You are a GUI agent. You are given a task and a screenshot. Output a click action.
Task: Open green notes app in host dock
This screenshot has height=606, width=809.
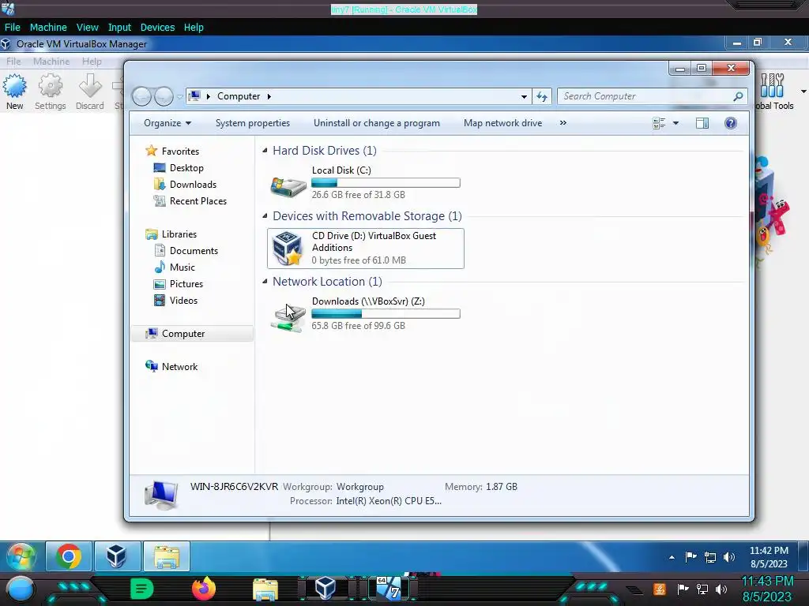point(141,589)
